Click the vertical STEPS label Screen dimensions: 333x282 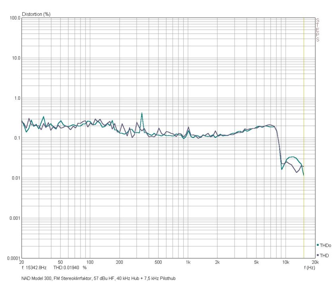pyautogui.click(x=317, y=30)
